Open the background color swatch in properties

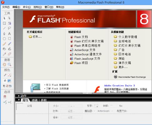[x=96, y=106]
